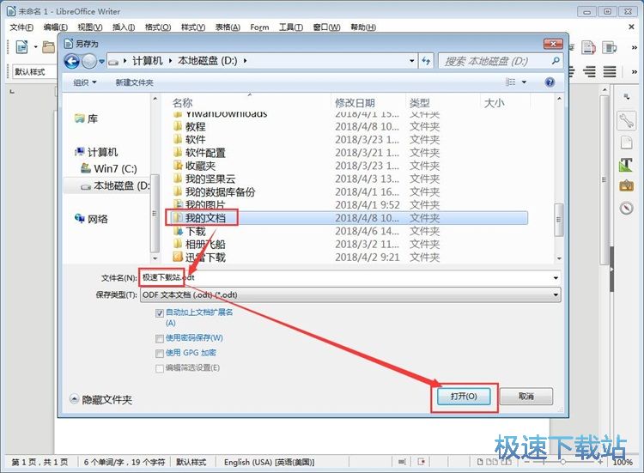The height and width of the screenshot is (473, 644).
Task: Toggle the auto file extension checkbox
Action: (x=160, y=313)
